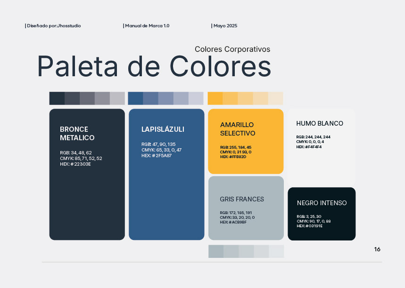Click the strongest yellow tint swatch
The height and width of the screenshot is (288, 405).
coord(215,98)
